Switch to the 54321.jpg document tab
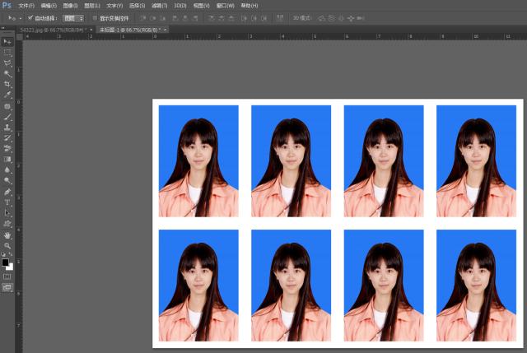The image size is (527, 353). [45, 29]
